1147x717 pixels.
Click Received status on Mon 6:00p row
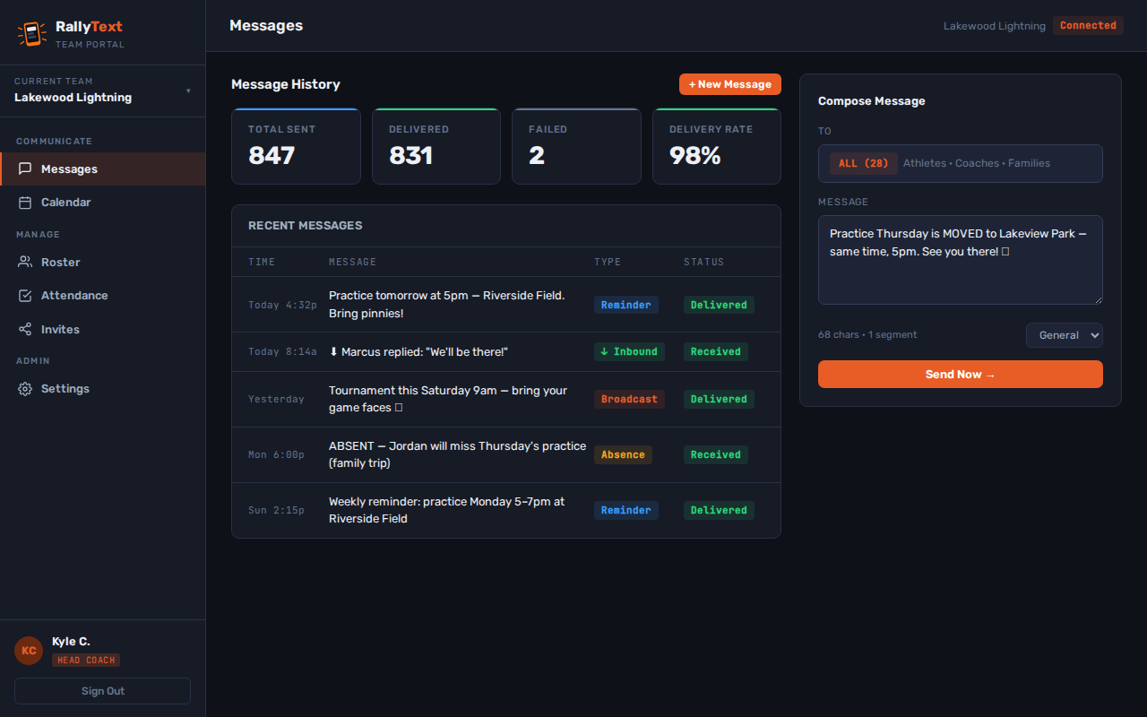716,455
